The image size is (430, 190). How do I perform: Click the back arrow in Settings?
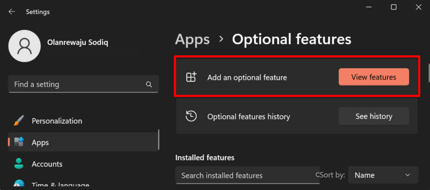pyautogui.click(x=12, y=12)
